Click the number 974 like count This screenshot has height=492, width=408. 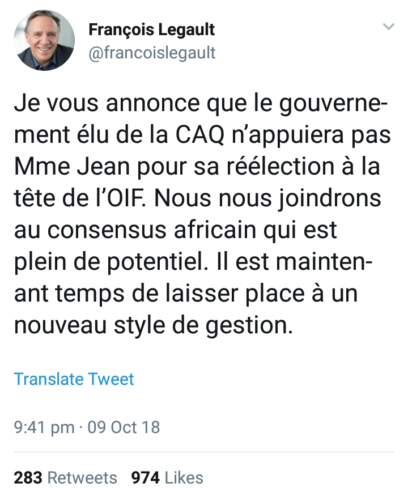point(145,478)
